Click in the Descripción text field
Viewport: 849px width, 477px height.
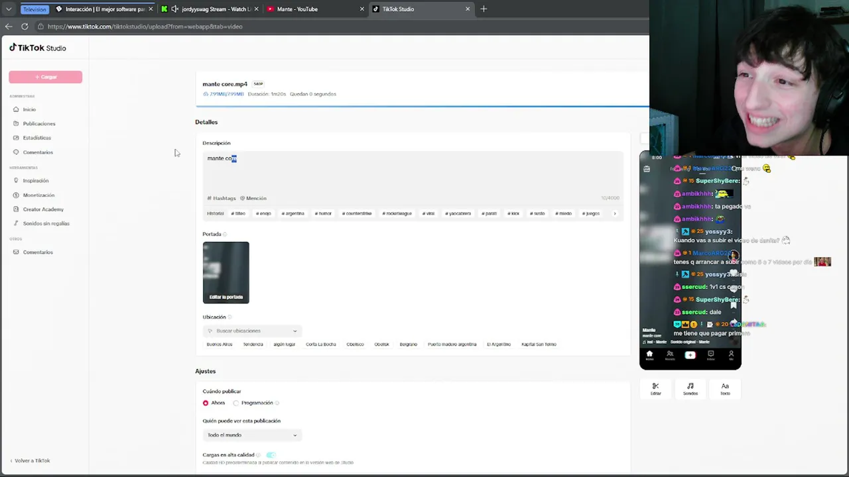pyautogui.click(x=413, y=172)
